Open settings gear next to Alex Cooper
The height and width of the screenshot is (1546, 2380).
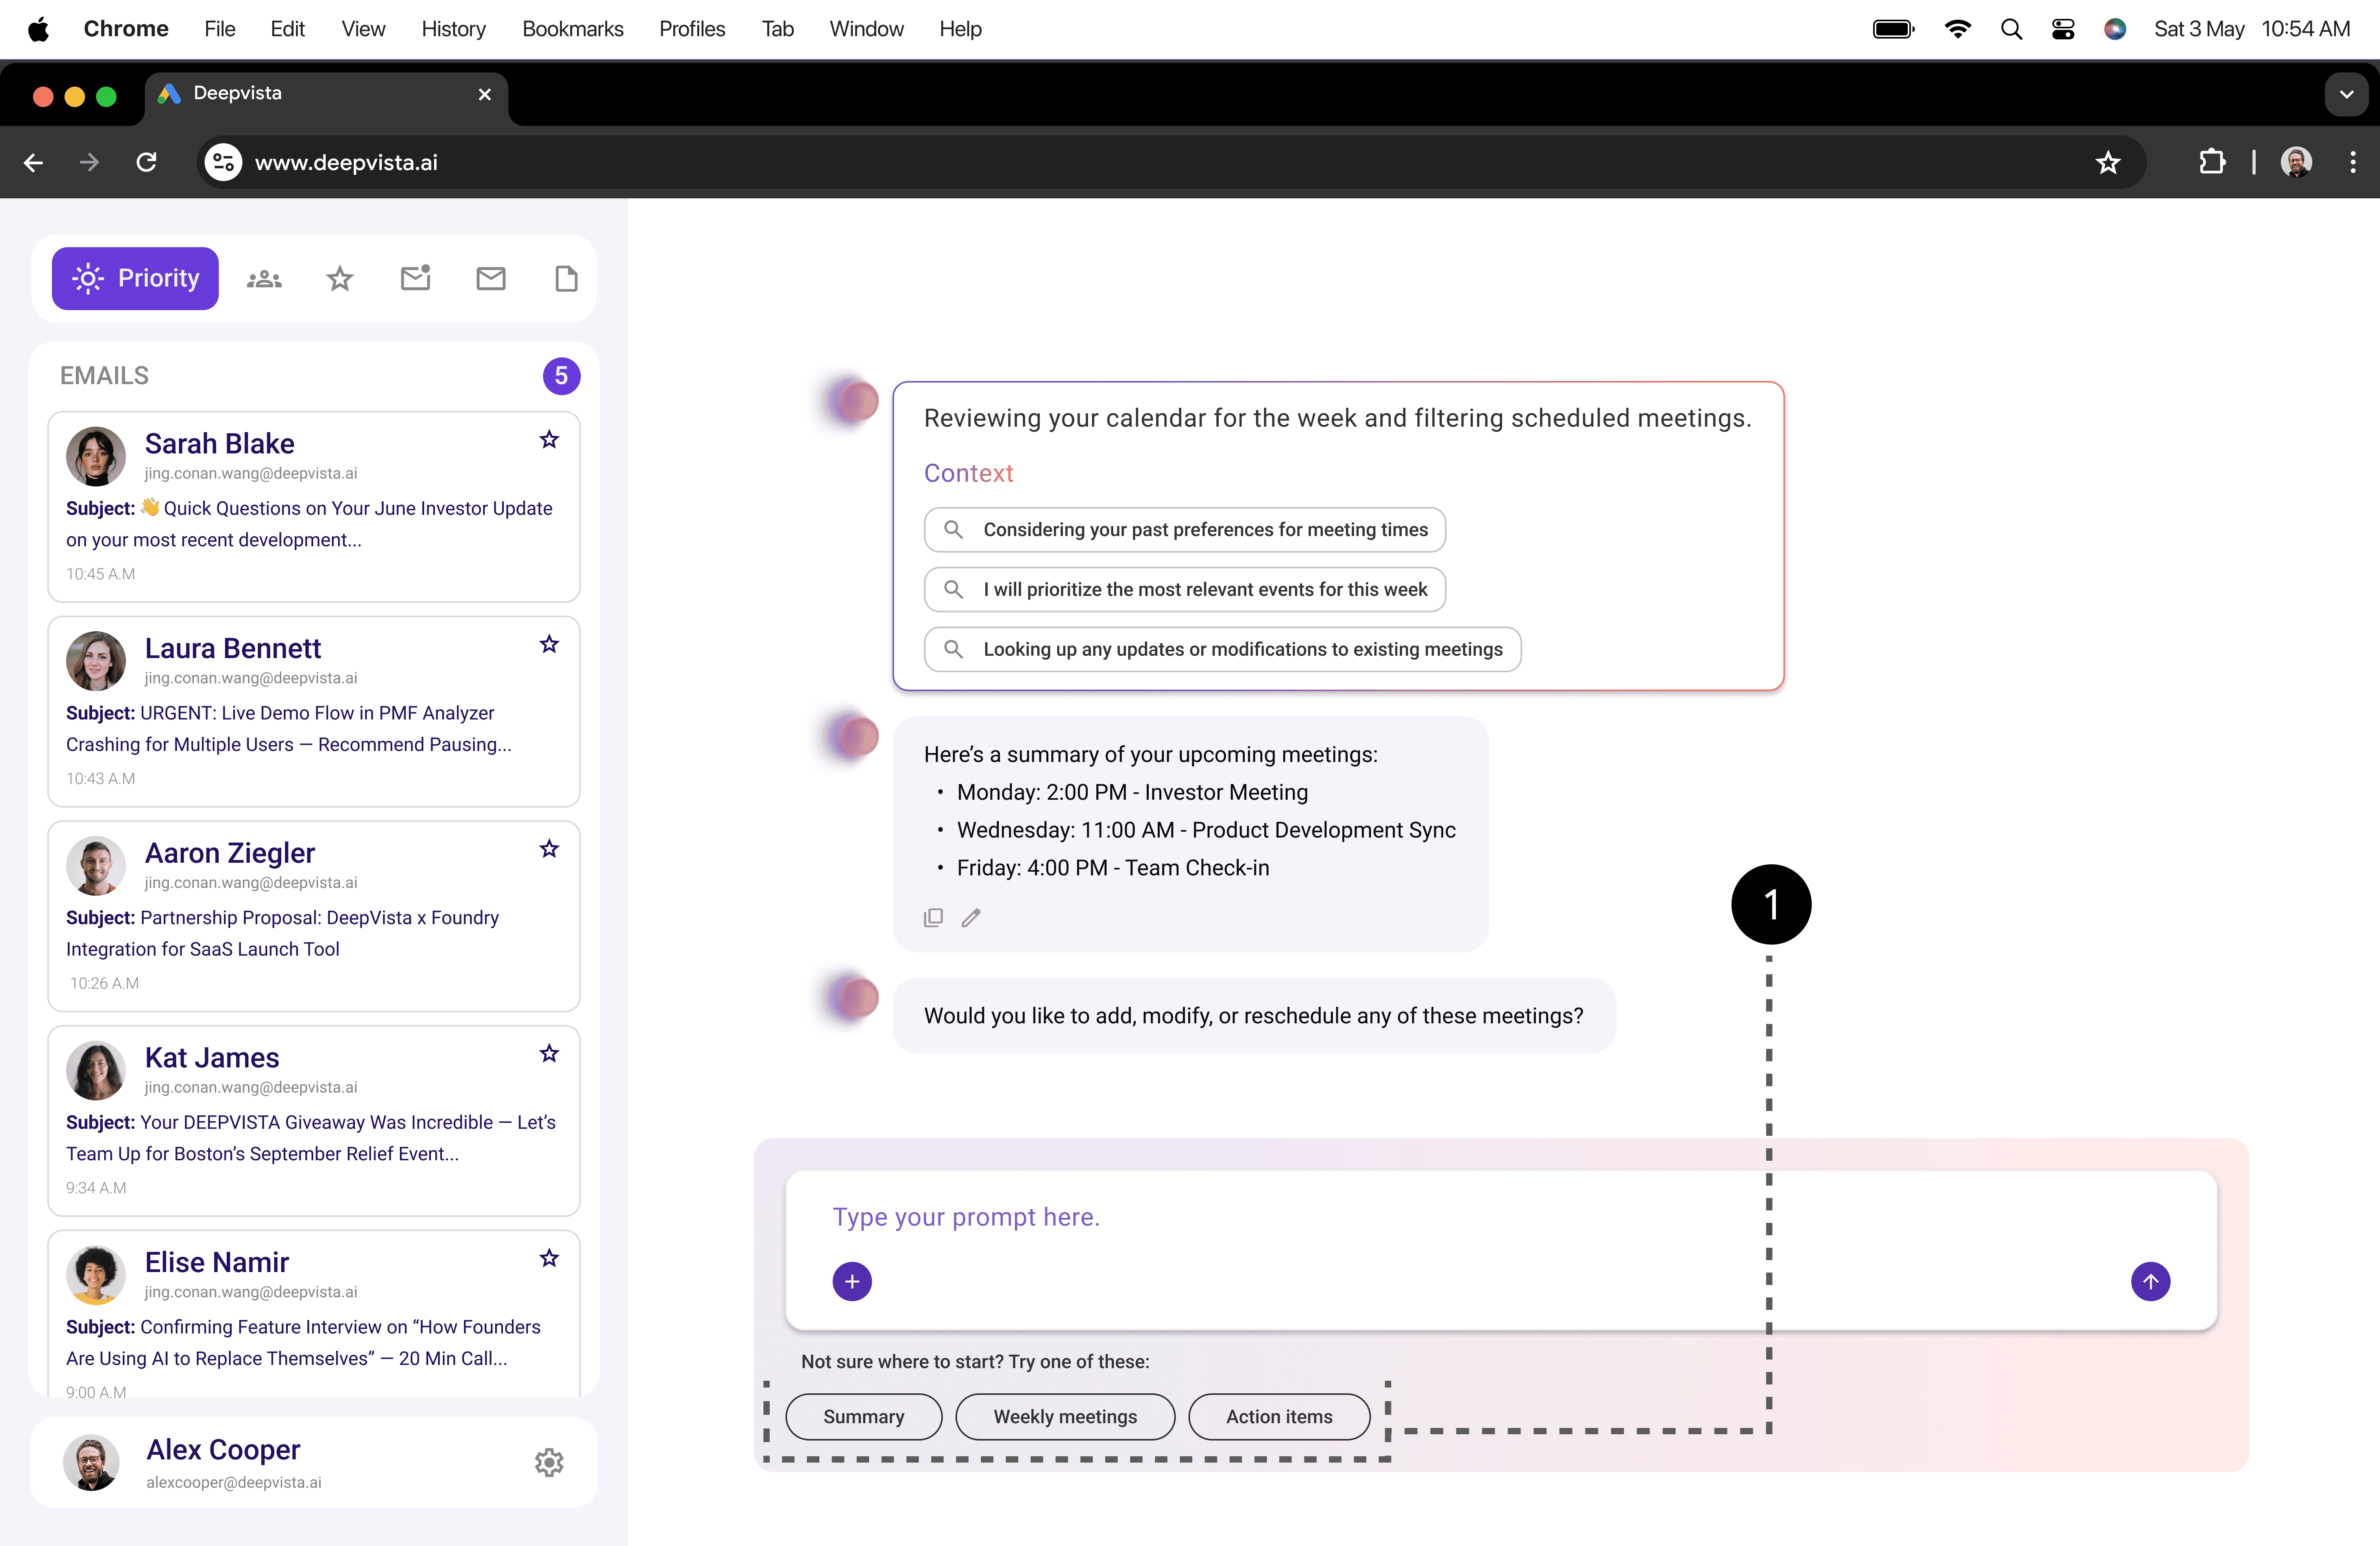549,1463
